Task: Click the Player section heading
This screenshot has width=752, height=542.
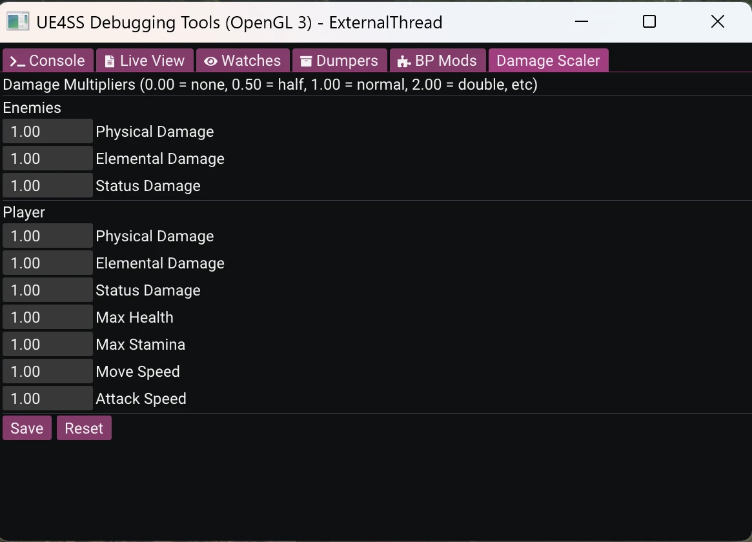Action: coord(24,212)
